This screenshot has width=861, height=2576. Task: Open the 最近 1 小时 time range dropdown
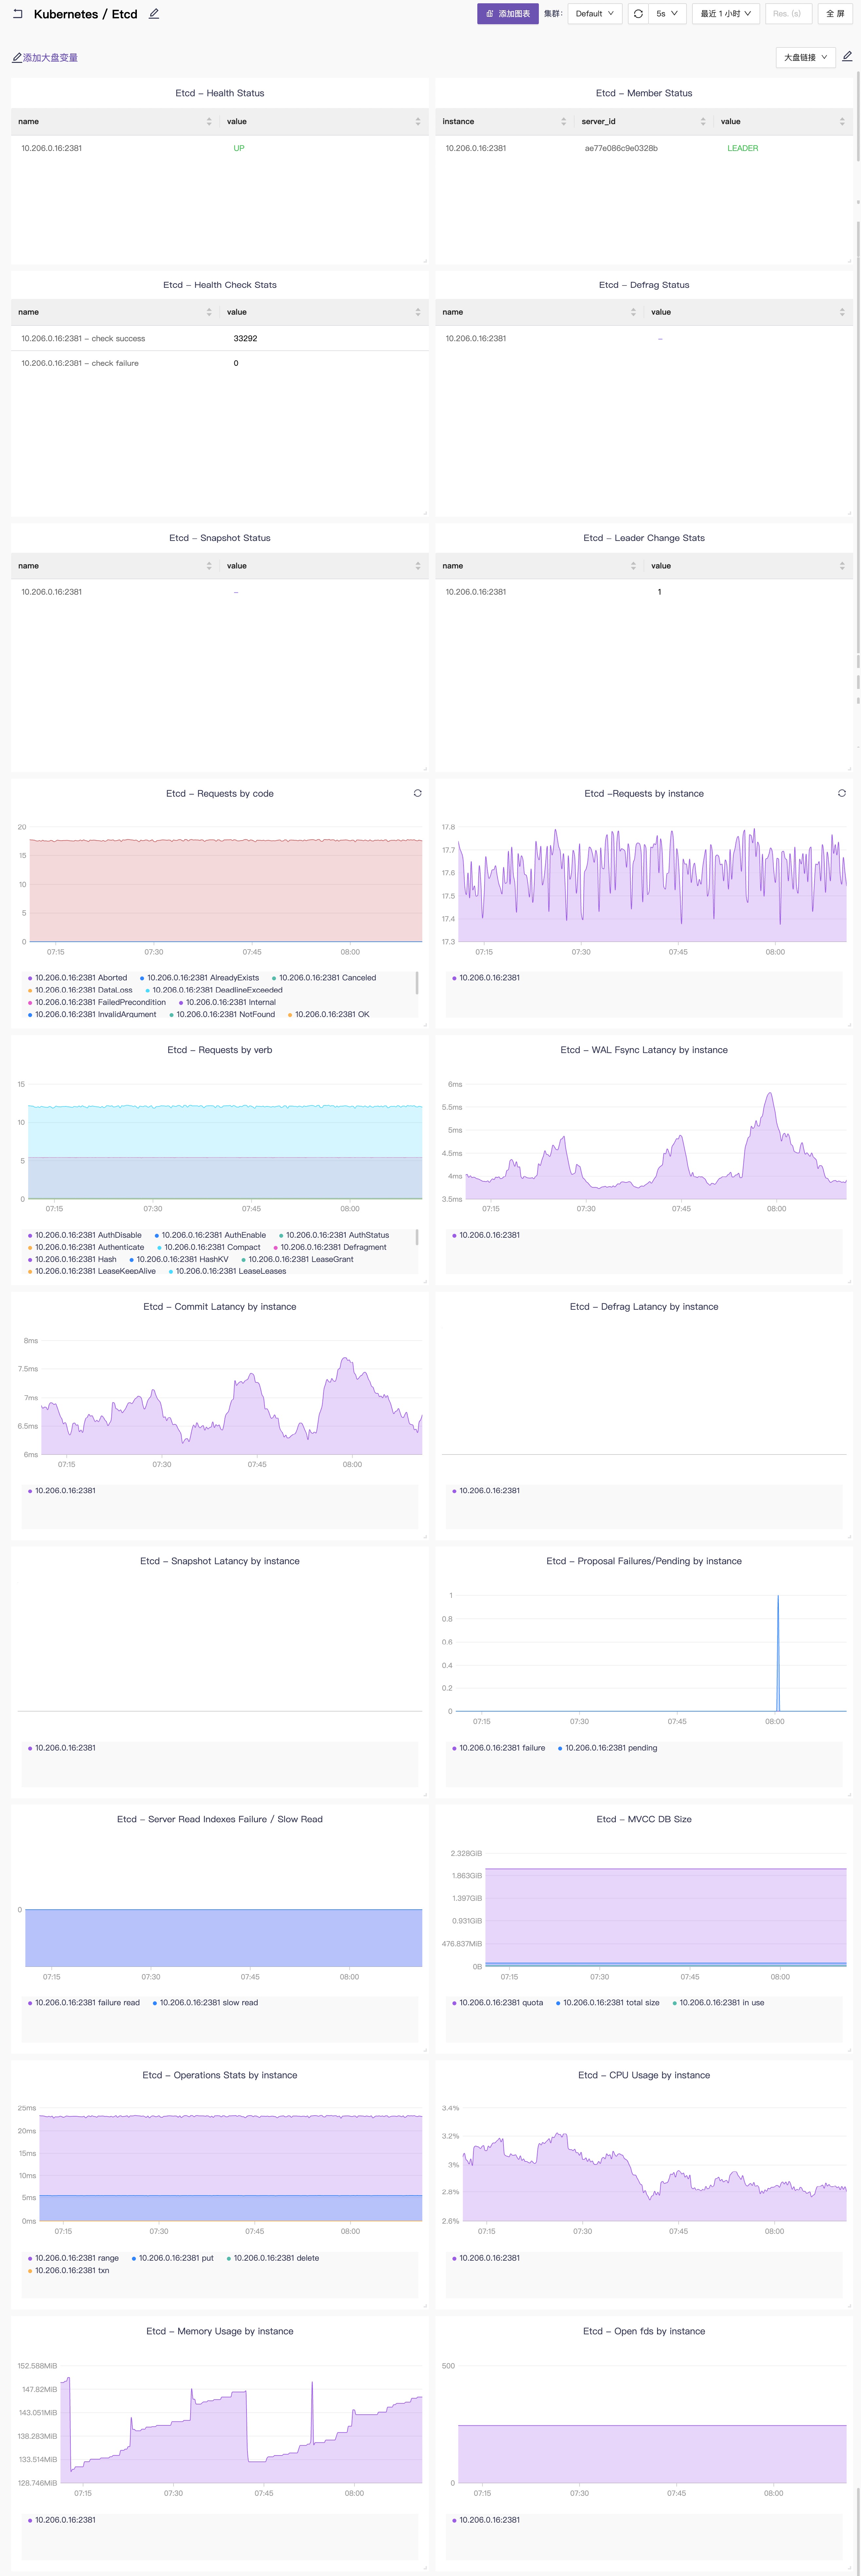click(726, 14)
